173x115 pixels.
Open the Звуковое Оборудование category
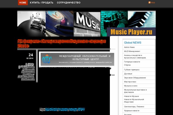pos(135,78)
